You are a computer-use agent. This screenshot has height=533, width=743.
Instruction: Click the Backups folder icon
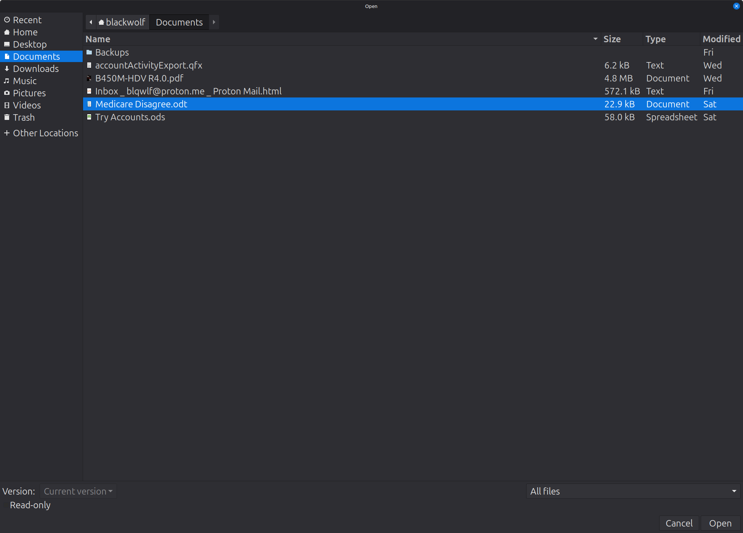[89, 52]
